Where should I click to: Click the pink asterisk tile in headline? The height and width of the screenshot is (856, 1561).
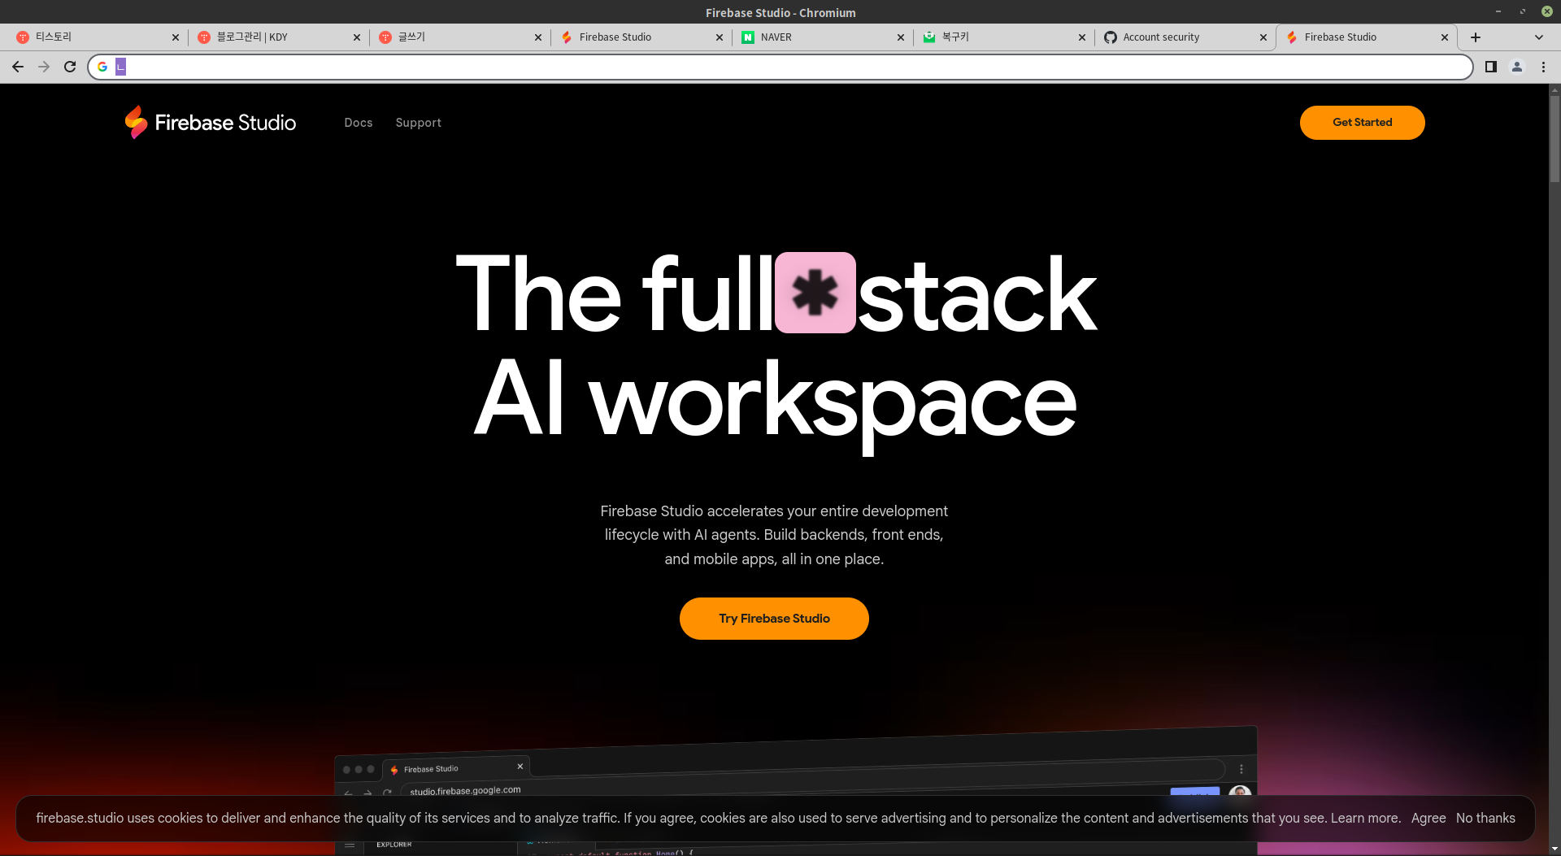pyautogui.click(x=815, y=293)
